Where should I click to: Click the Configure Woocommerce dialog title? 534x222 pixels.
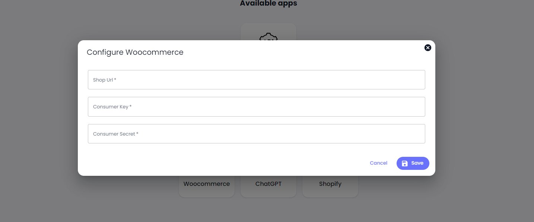click(135, 52)
